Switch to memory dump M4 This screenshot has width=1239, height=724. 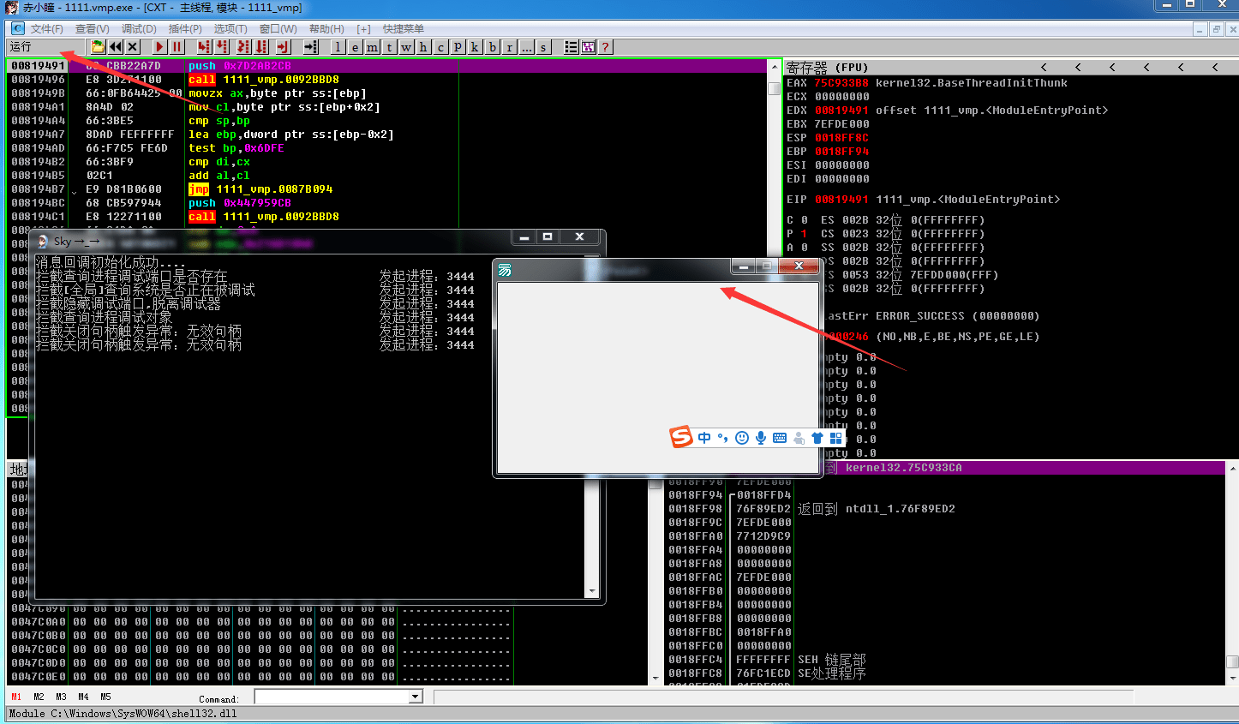(x=83, y=697)
